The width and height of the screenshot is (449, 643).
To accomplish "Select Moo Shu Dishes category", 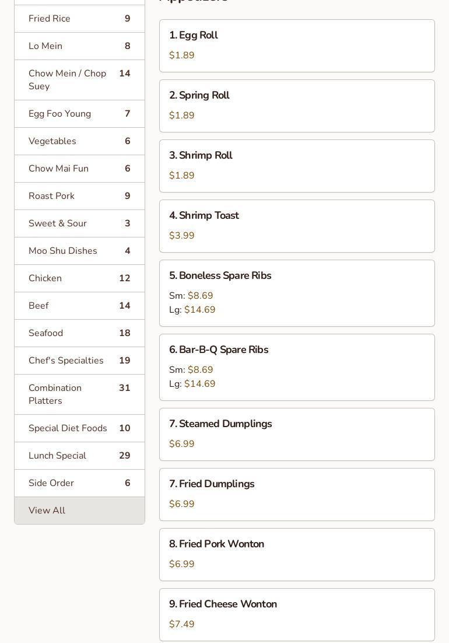I will [79, 251].
